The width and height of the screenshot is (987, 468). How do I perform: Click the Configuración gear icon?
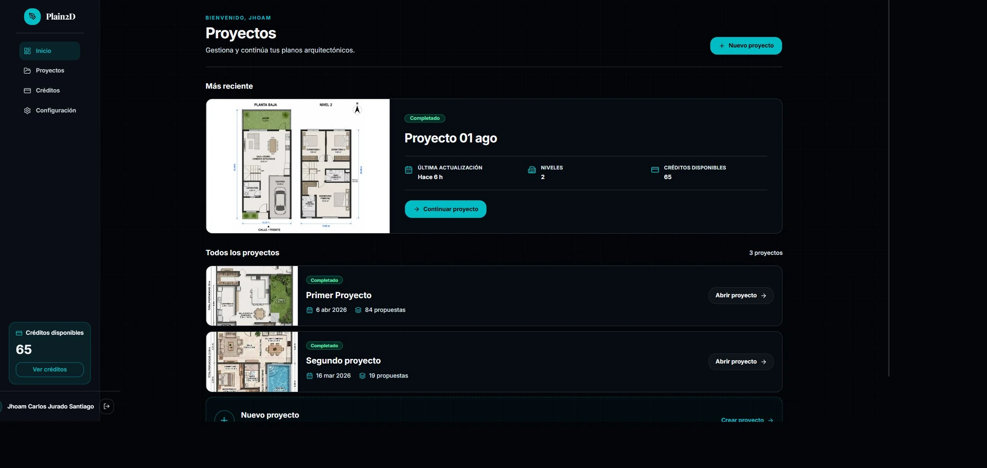pyautogui.click(x=28, y=110)
